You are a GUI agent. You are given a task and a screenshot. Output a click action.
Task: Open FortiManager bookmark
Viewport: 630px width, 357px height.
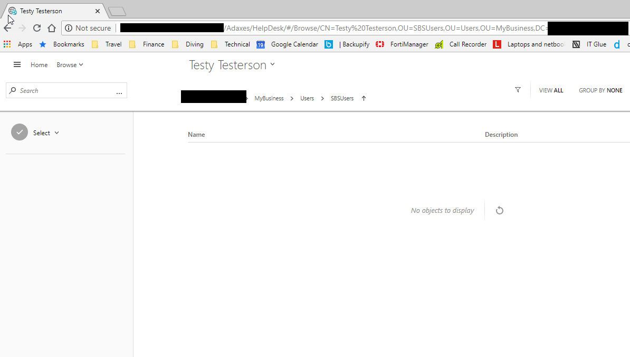tap(402, 44)
